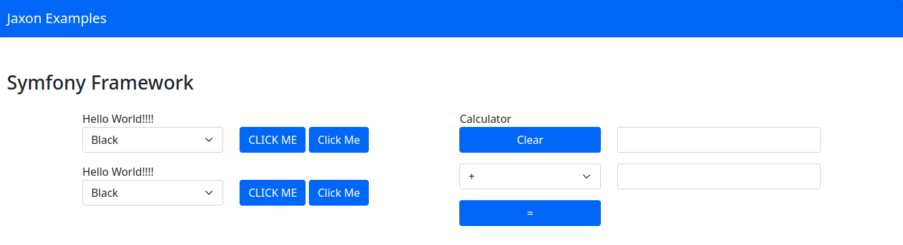This screenshot has width=903, height=245.
Task: Click the chevron arrow on the operator select
Action: (x=587, y=176)
